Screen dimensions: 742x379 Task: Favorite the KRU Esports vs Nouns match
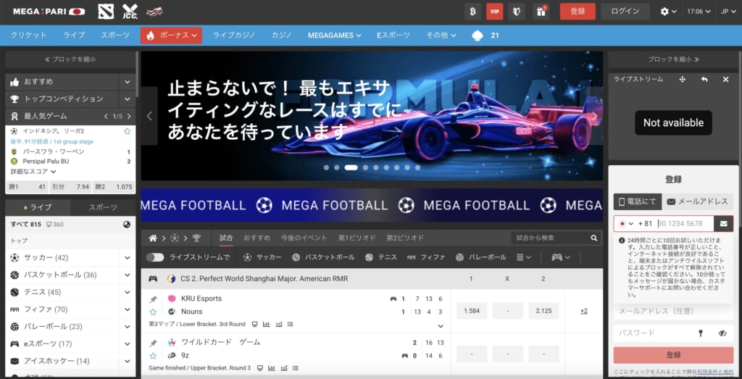click(153, 312)
